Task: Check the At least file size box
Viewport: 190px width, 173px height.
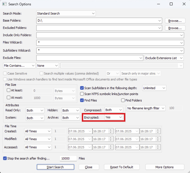Action: click(x=8, y=90)
